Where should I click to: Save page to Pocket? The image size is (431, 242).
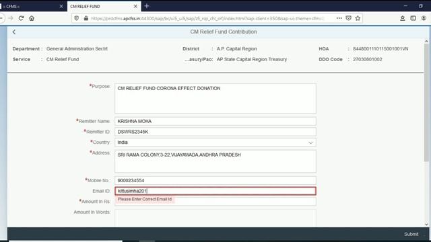point(348,18)
